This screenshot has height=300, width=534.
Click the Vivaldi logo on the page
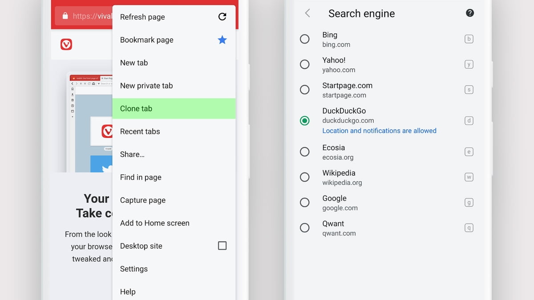click(66, 45)
